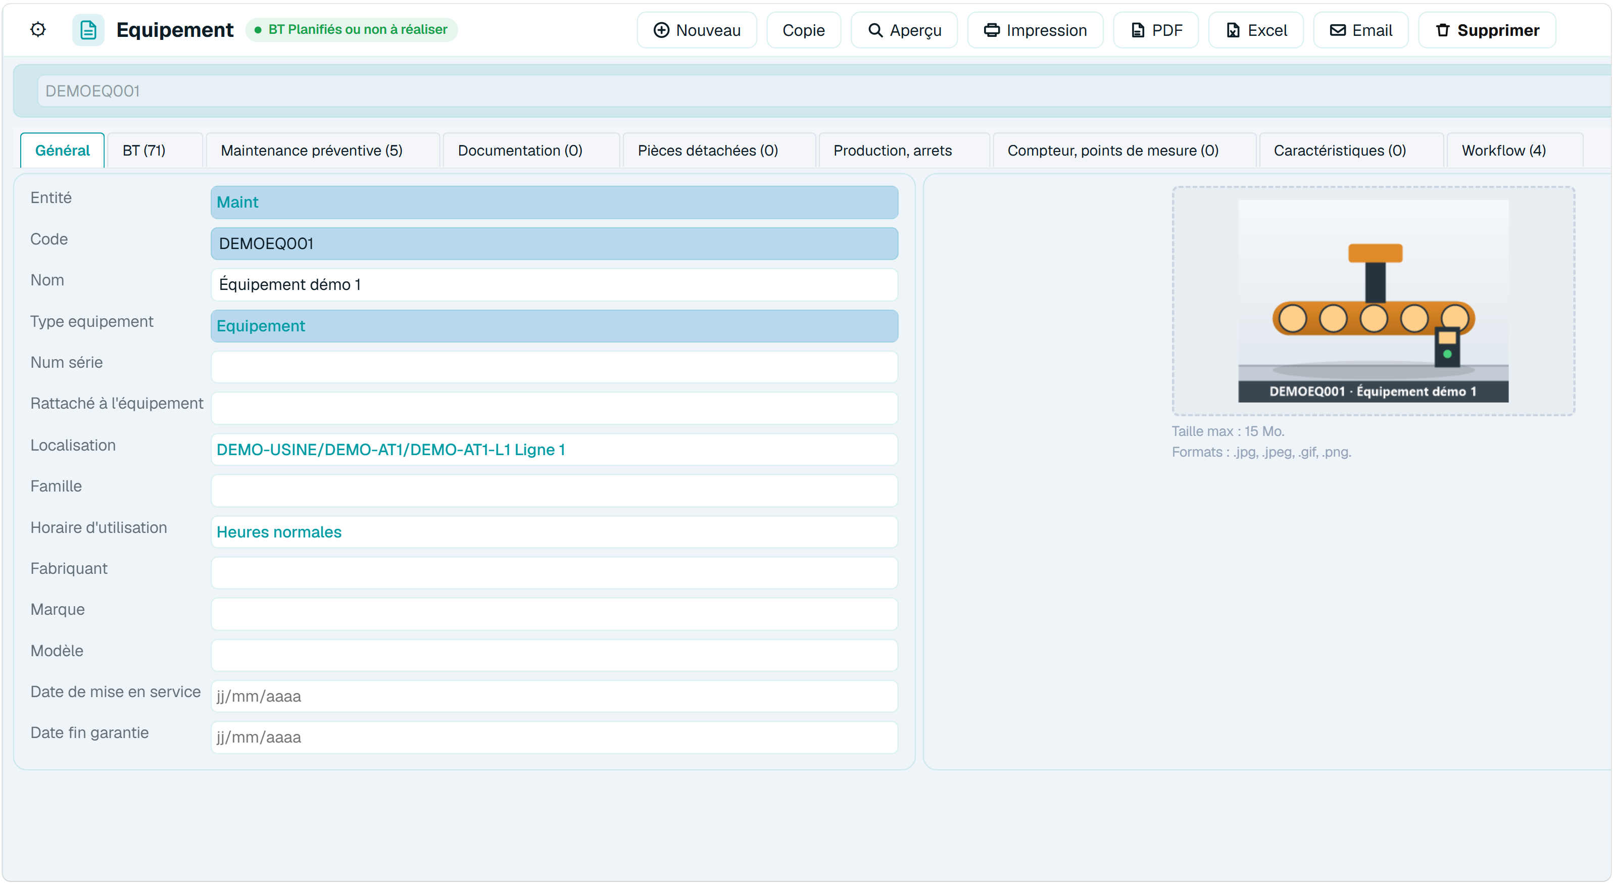The width and height of the screenshot is (1614, 883).
Task: Click the Entité field showing Maint
Action: [554, 203]
